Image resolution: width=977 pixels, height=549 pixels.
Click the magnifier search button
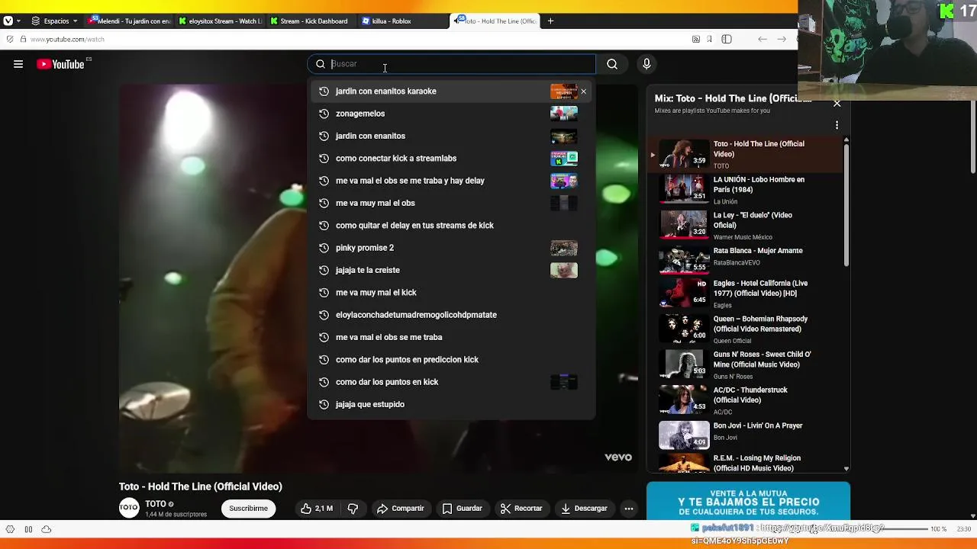(612, 64)
